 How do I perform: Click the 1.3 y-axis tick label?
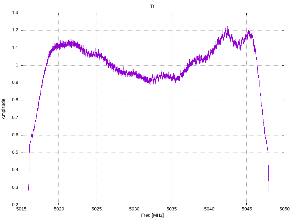coord(15,13)
